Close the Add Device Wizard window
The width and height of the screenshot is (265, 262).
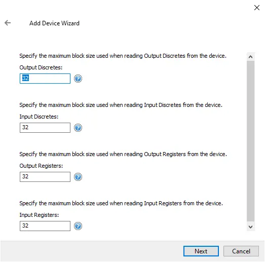tap(257, 8)
